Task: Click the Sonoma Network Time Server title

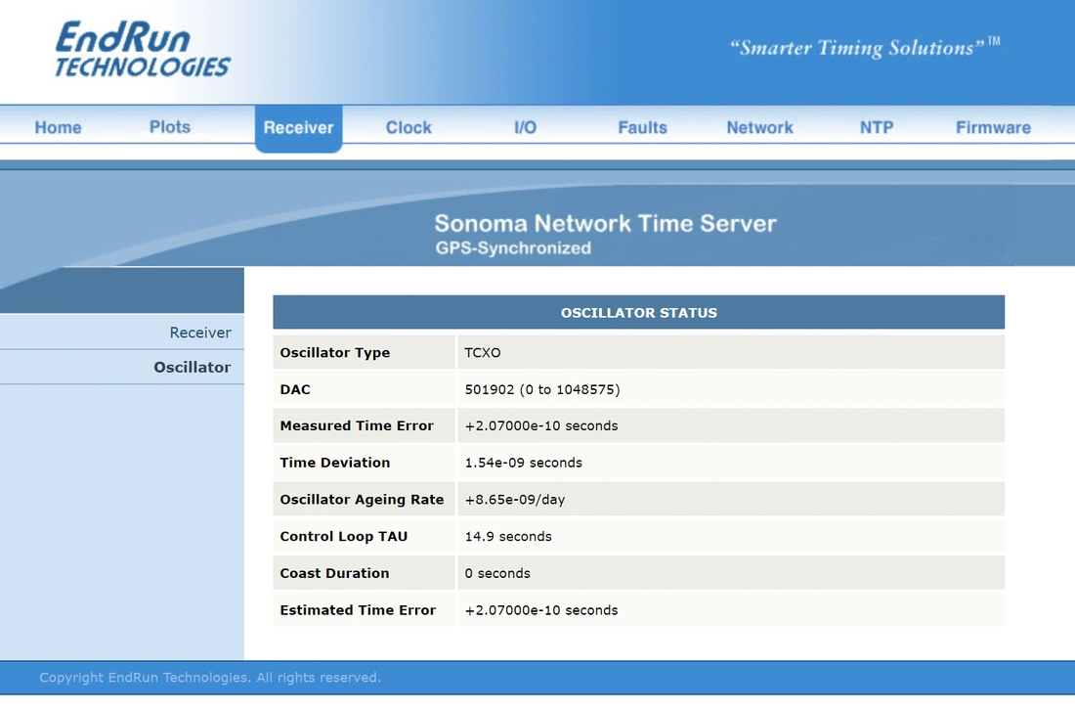Action: click(605, 223)
